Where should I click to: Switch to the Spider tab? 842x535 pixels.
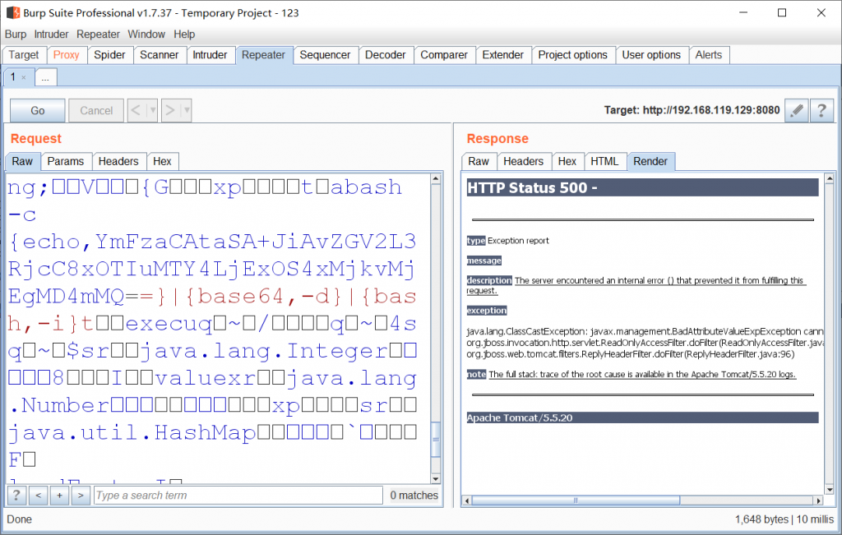[109, 55]
